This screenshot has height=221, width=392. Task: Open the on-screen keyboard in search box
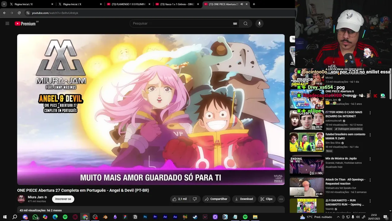tap(235, 24)
